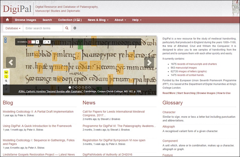Open Browse Images in navigation bar

pyautogui.click(x=25, y=20)
